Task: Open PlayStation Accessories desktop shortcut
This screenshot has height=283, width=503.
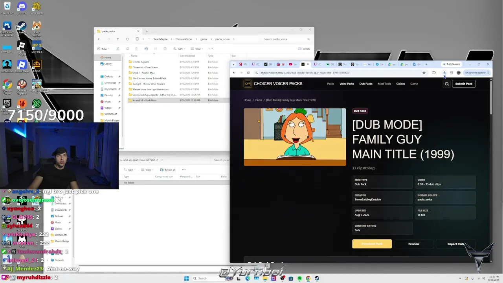Action: coord(7,28)
